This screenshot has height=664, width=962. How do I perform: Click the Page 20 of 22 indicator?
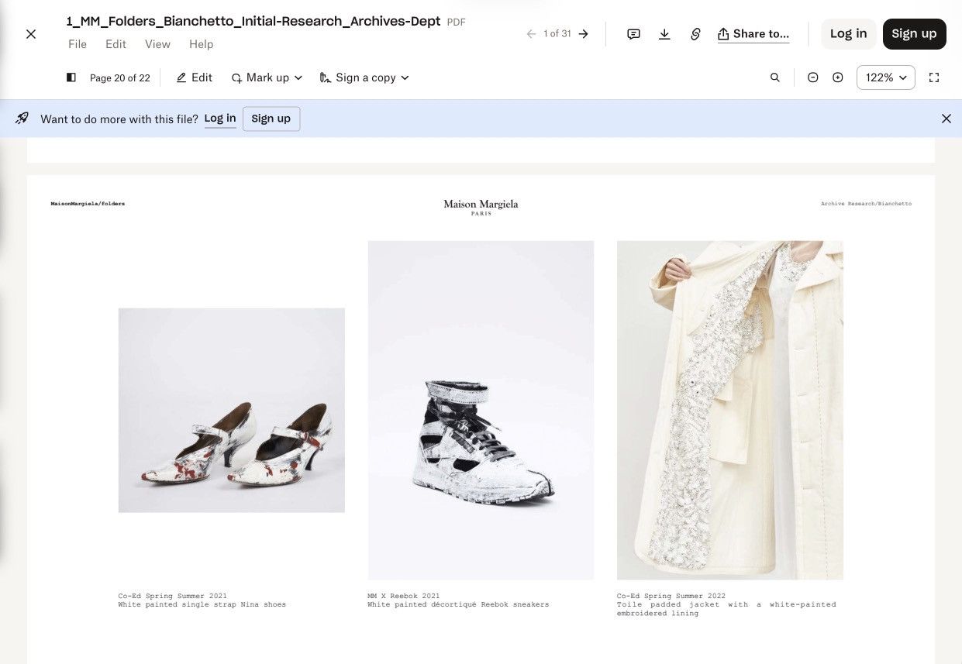pos(120,77)
